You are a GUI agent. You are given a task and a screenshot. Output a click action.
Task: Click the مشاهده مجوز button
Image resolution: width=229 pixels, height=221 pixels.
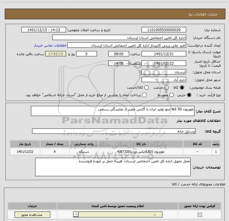pos(32,214)
